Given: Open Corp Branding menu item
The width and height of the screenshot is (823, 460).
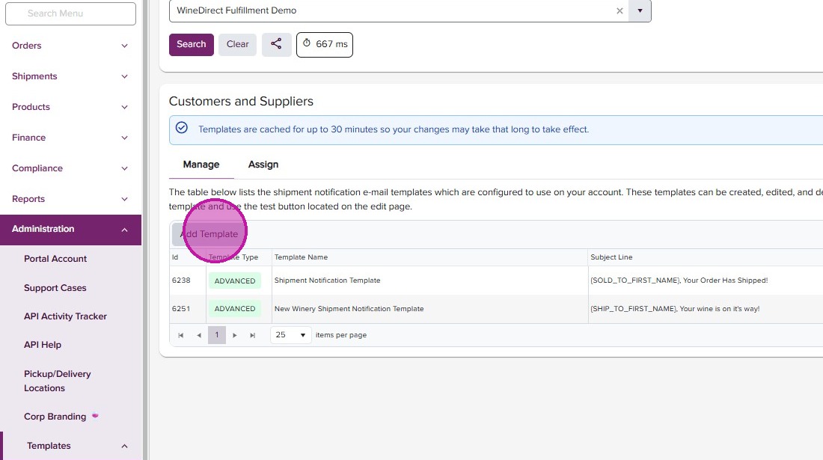Looking at the screenshot, I should coord(55,417).
